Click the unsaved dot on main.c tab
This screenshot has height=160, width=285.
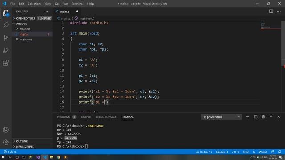pyautogui.click(x=77, y=12)
